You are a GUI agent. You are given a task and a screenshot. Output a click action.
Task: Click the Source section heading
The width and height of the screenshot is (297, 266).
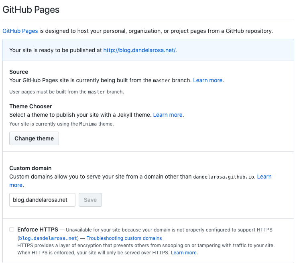coord(19,72)
